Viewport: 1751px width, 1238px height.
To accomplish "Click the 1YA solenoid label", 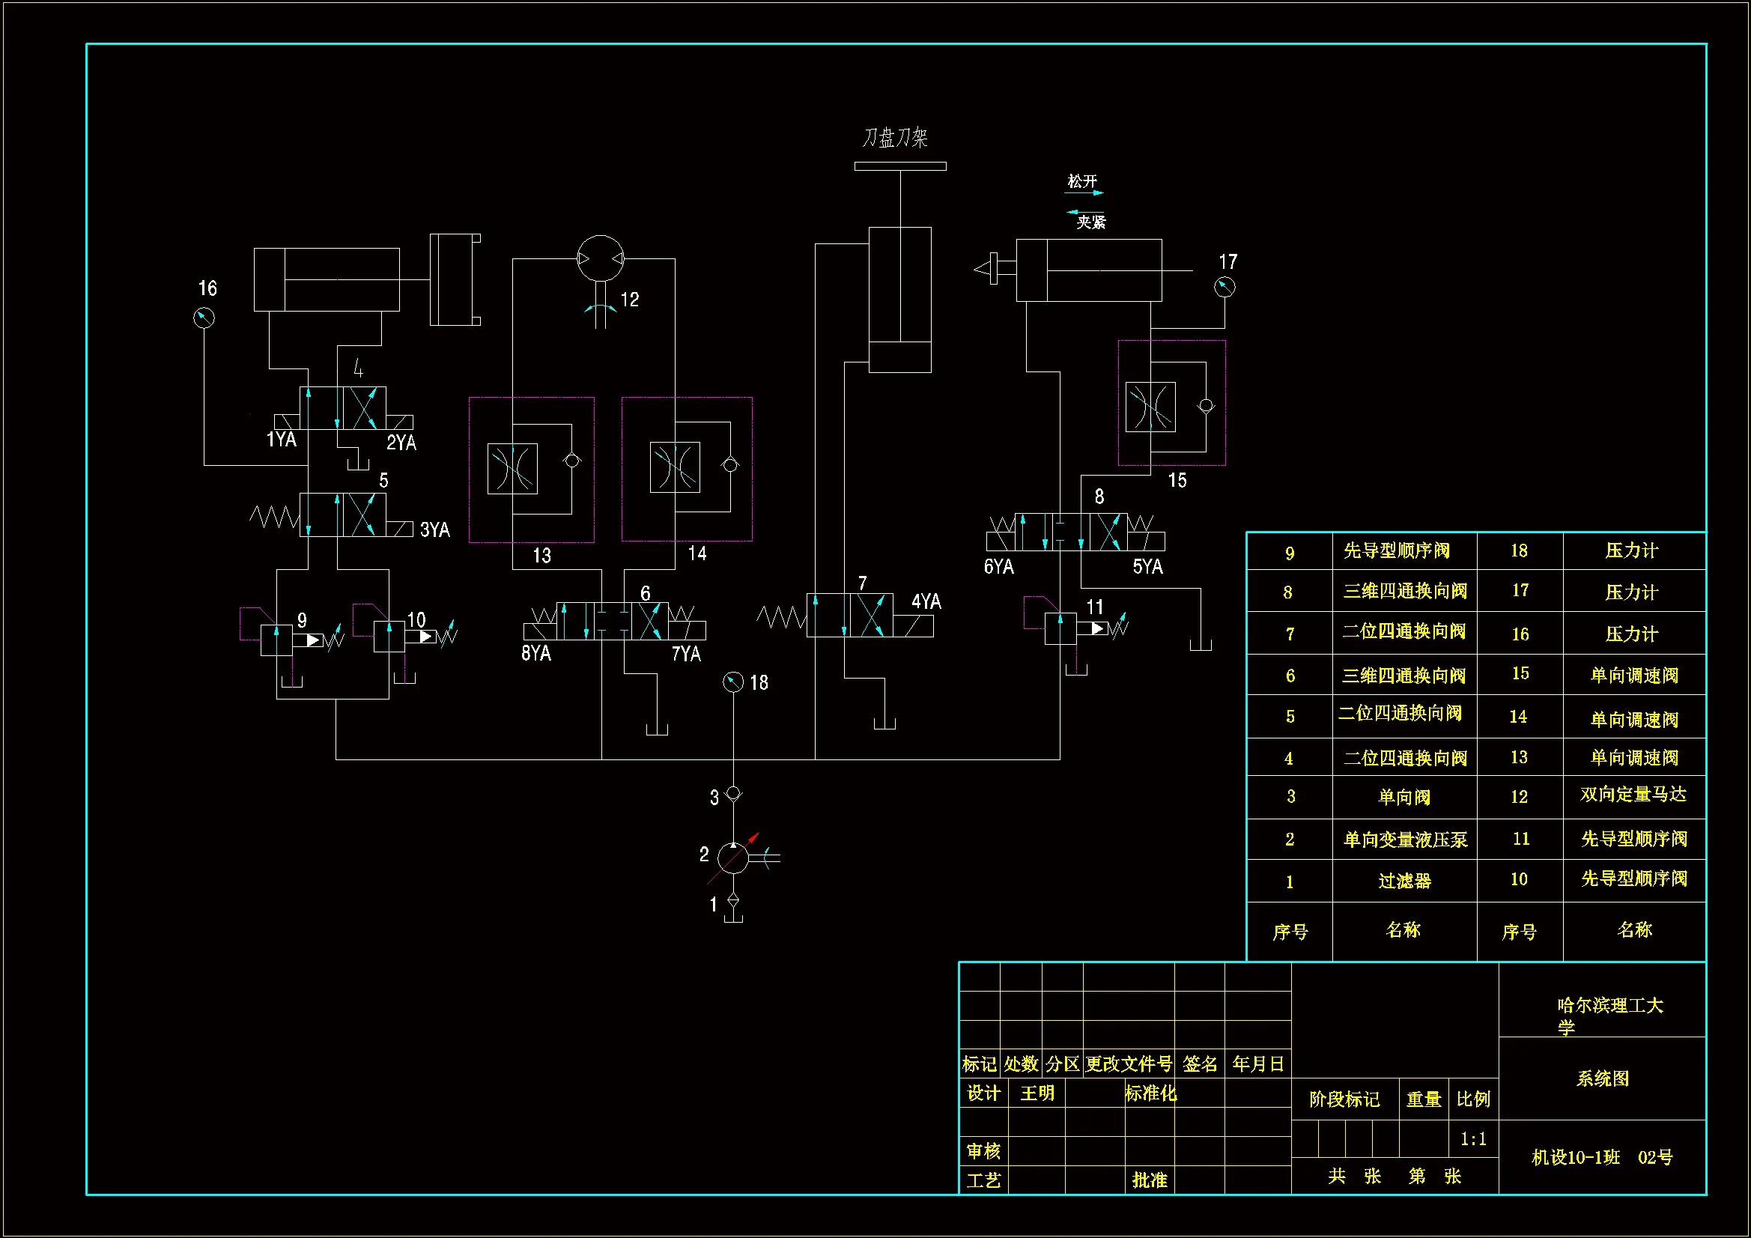I will coord(281,440).
